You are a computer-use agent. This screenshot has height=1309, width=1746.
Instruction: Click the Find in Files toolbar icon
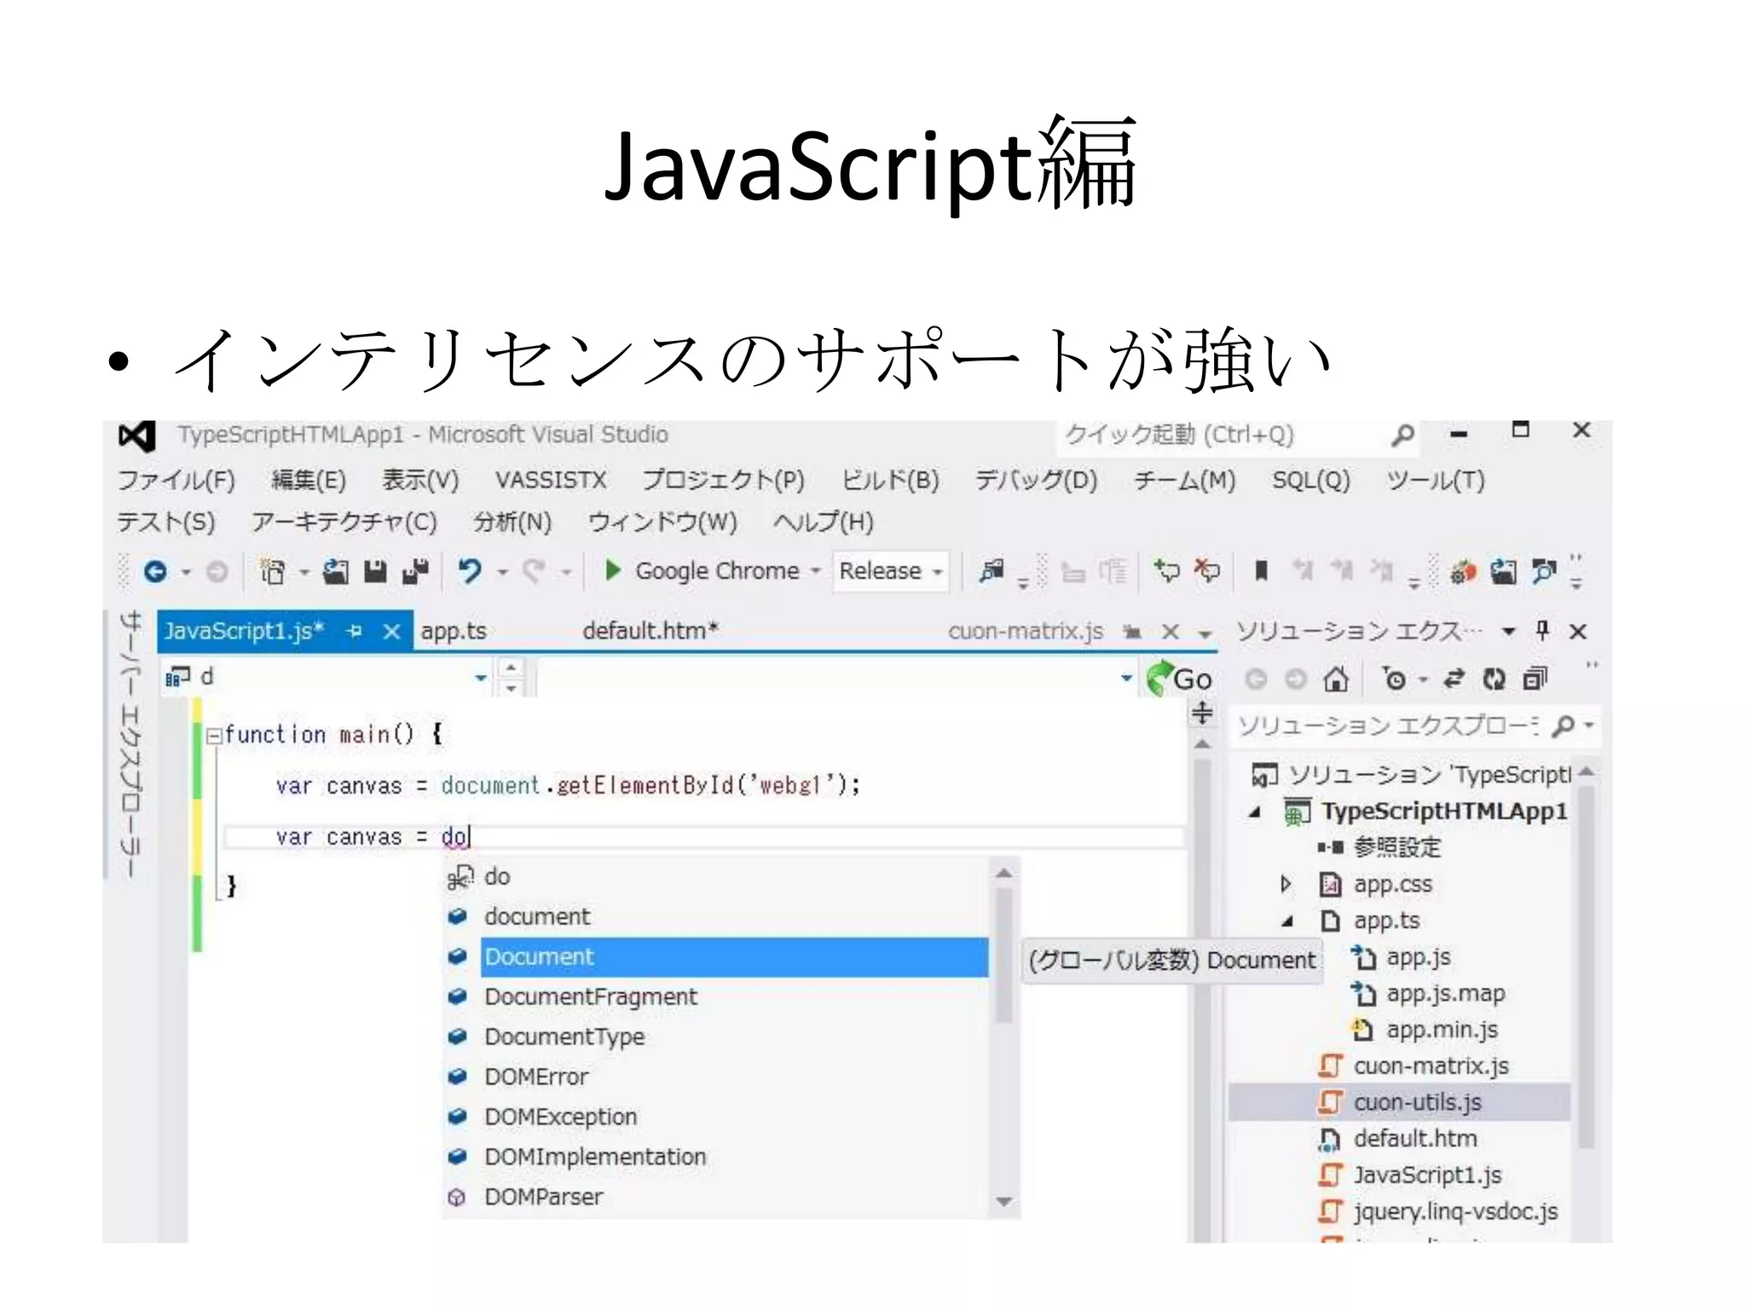[992, 570]
